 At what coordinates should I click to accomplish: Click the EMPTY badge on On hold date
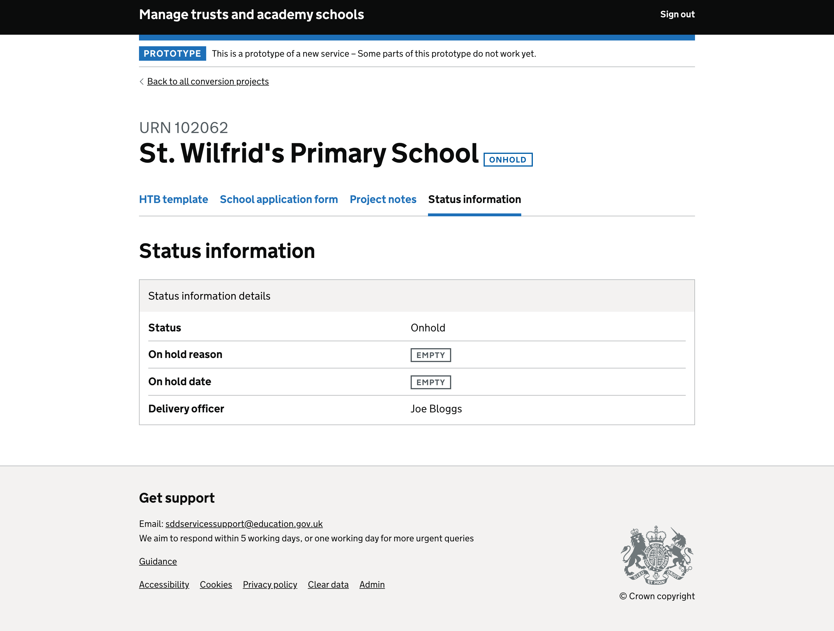[431, 382]
